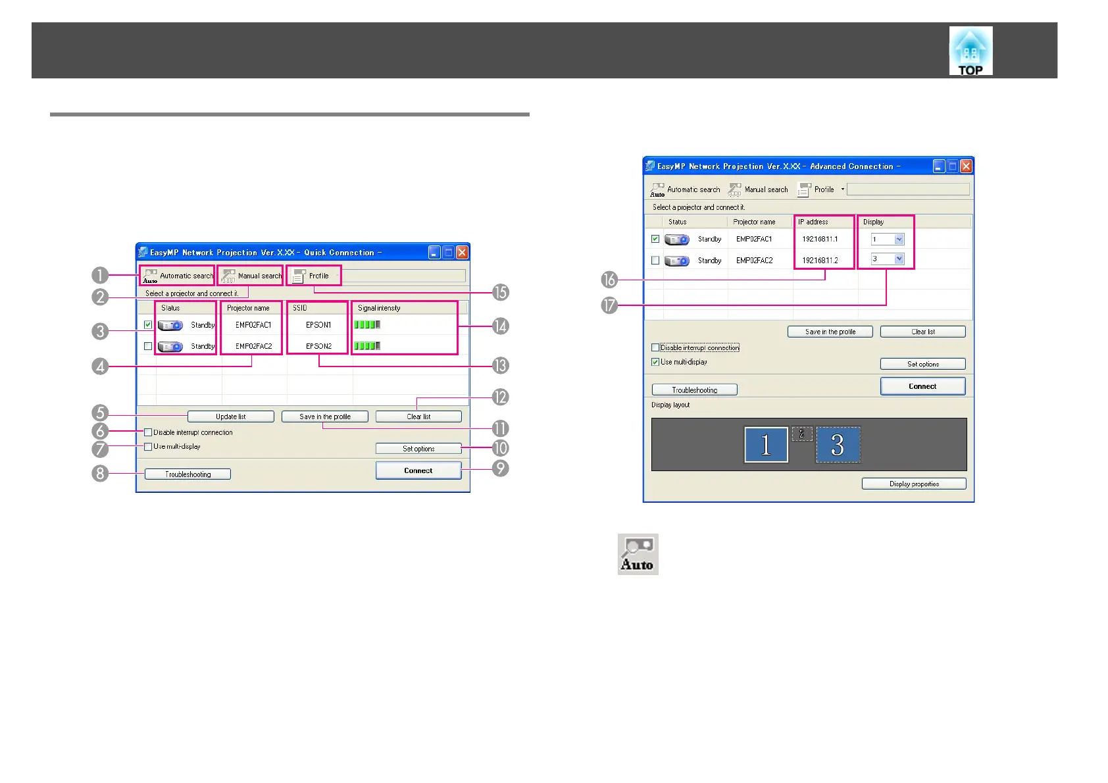Click Clear list in Advanced Connection
1108x783 pixels.
pos(923,332)
